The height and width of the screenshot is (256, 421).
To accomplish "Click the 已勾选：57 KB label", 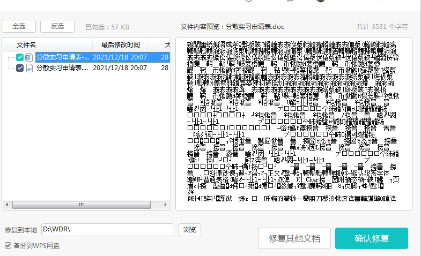I will 107,27.
